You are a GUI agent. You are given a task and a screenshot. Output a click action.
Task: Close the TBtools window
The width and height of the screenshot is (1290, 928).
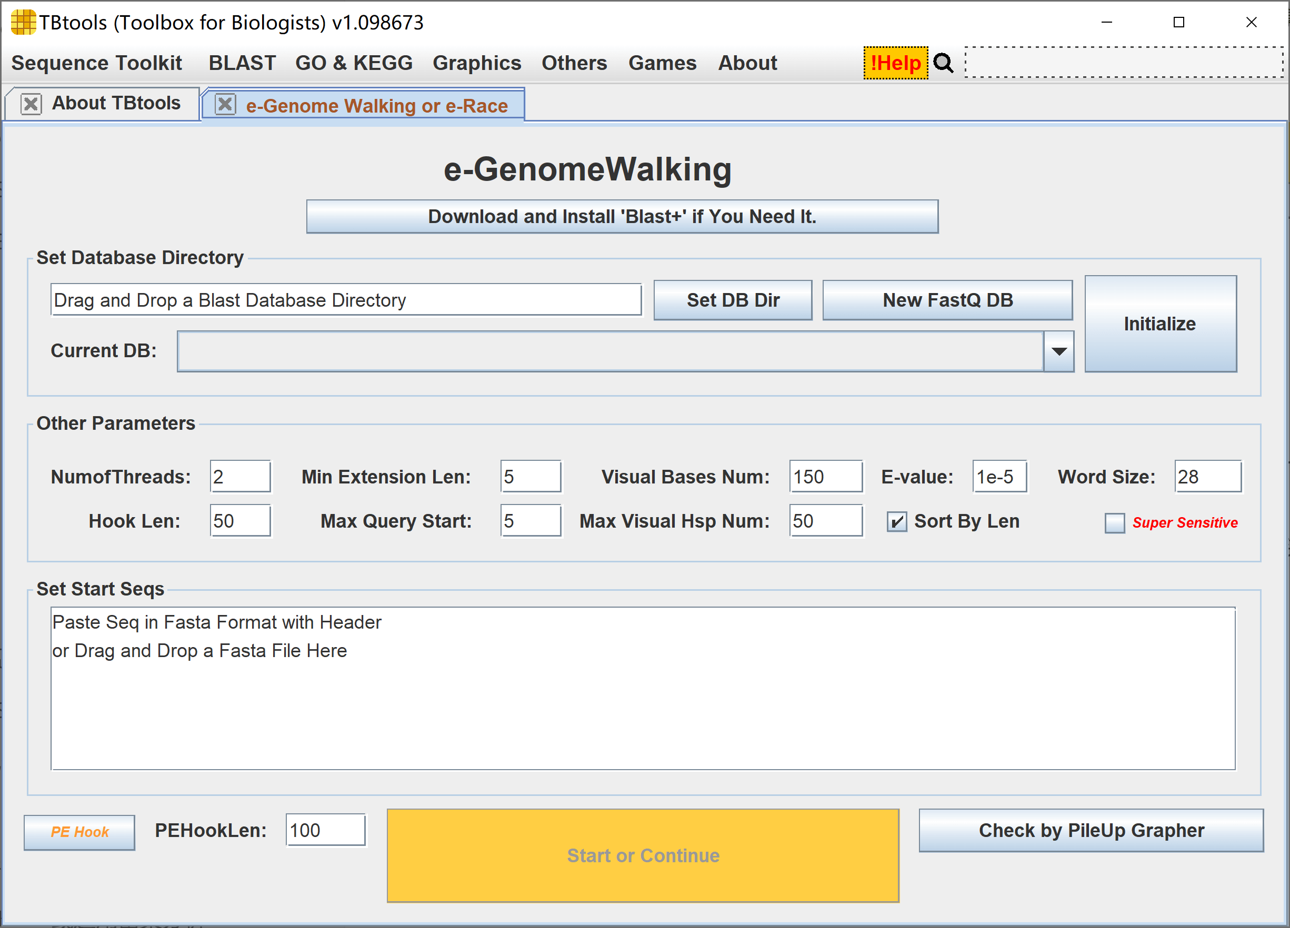(1252, 22)
